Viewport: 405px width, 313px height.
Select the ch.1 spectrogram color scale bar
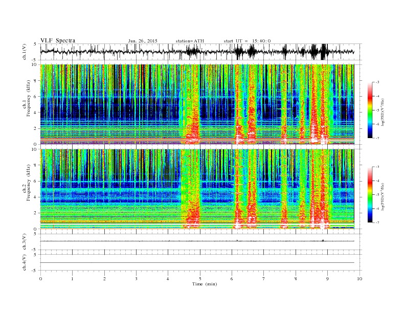[370, 110]
